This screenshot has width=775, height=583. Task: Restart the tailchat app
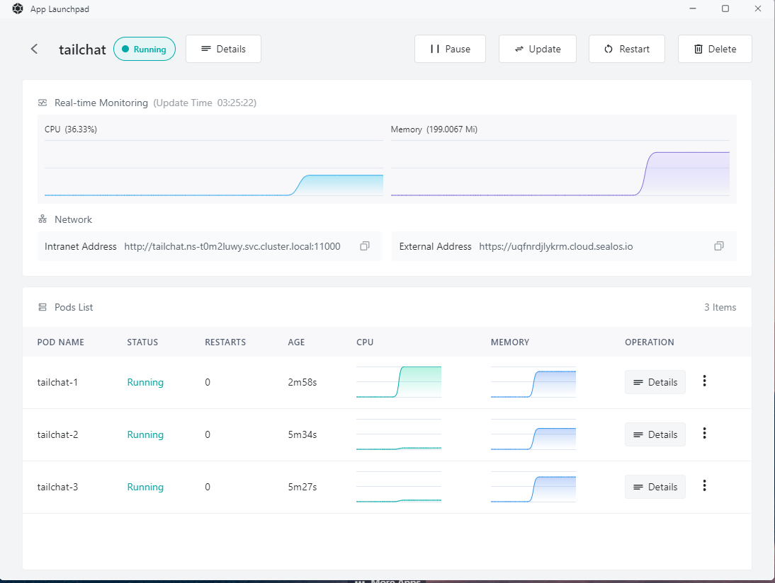click(x=626, y=49)
